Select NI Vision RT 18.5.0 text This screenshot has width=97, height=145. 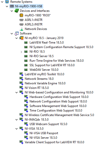(x=37, y=88)
